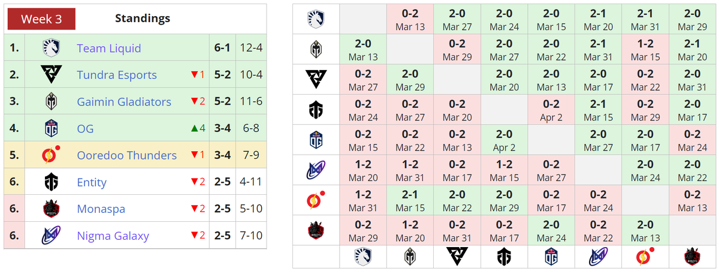The height and width of the screenshot is (274, 719).
Task: Select Gaimin Gladiators logo in crosstable left column
Action: (316, 49)
